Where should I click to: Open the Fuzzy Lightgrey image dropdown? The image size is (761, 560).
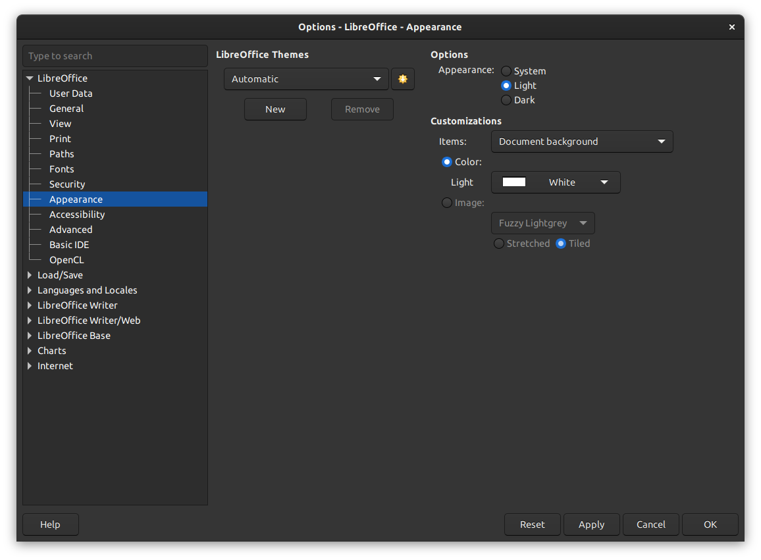point(543,223)
